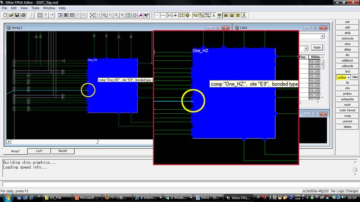360x202 pixels.
Task: Click the 'unroute' side panel button
Action: [x=347, y=121]
